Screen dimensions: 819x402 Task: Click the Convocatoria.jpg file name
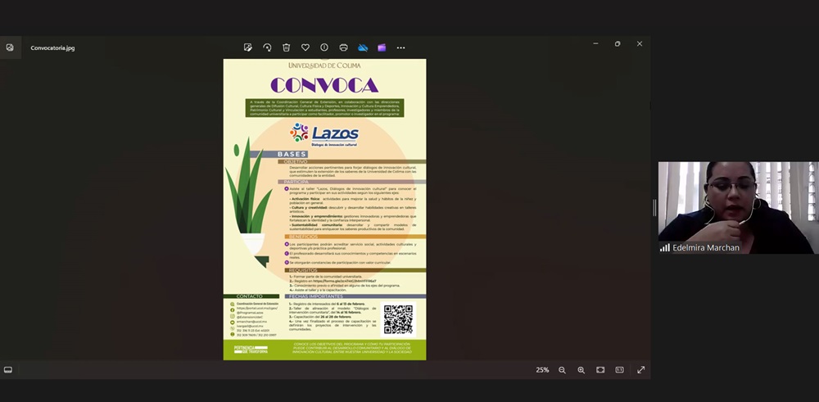(x=52, y=48)
